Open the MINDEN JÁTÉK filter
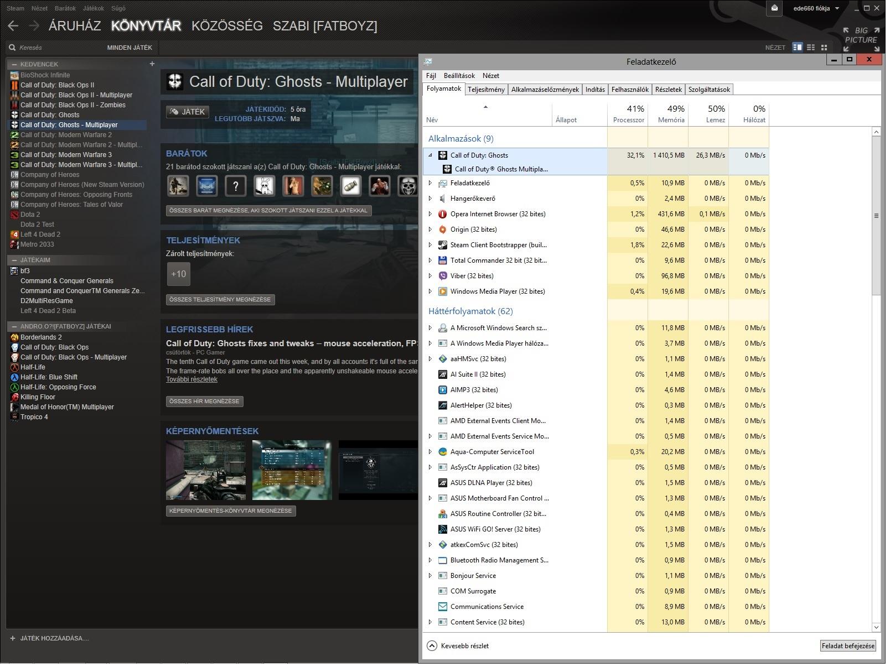This screenshot has width=890, height=667. 130,48
